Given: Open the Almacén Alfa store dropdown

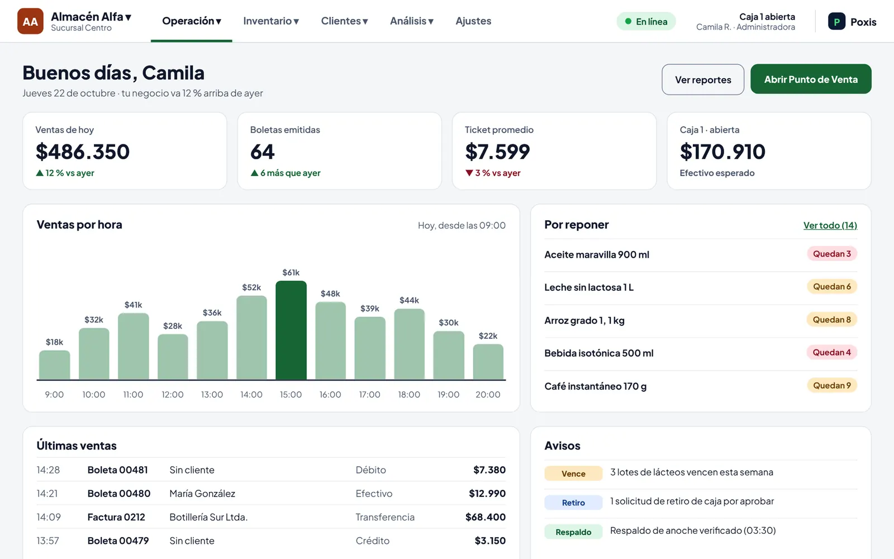Looking at the screenshot, I should 91,21.
